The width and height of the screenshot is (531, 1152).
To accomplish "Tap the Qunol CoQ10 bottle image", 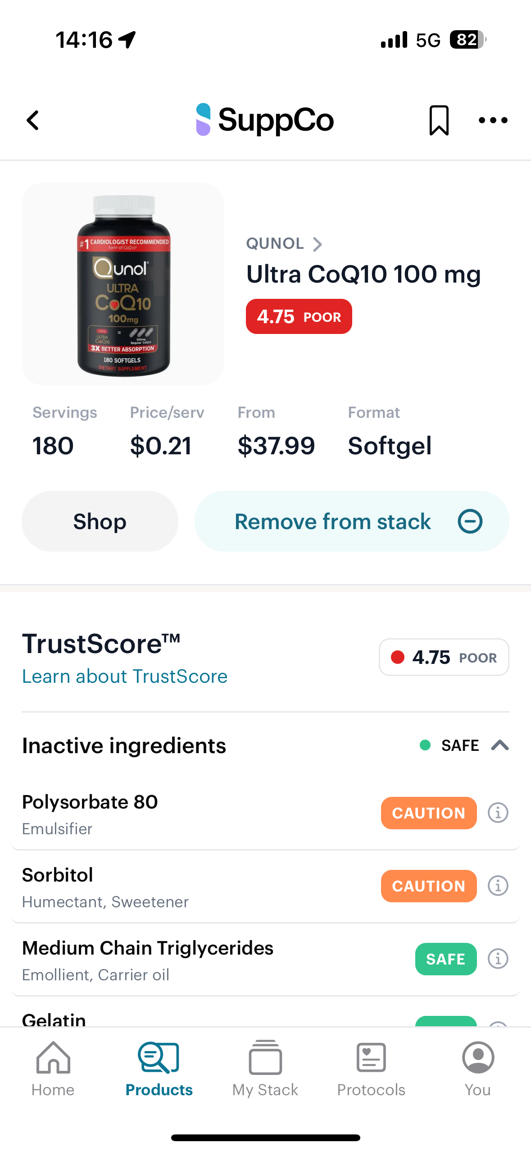I will (123, 284).
